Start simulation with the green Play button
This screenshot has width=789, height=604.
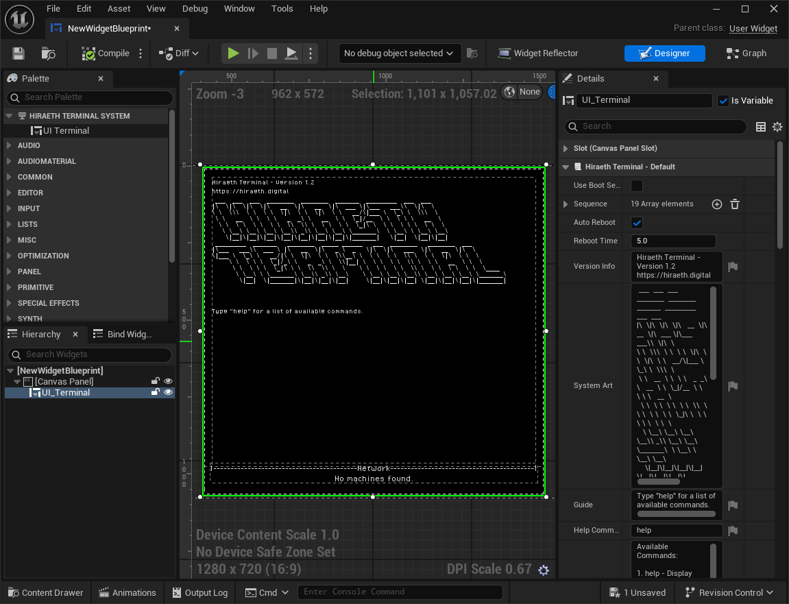(233, 53)
